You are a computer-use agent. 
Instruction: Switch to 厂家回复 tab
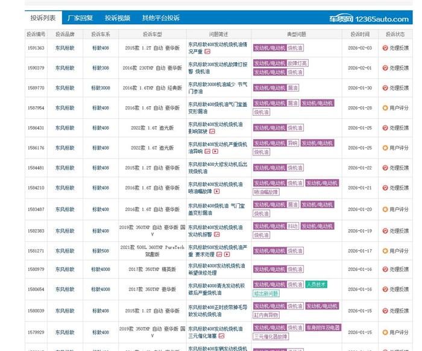coord(80,18)
